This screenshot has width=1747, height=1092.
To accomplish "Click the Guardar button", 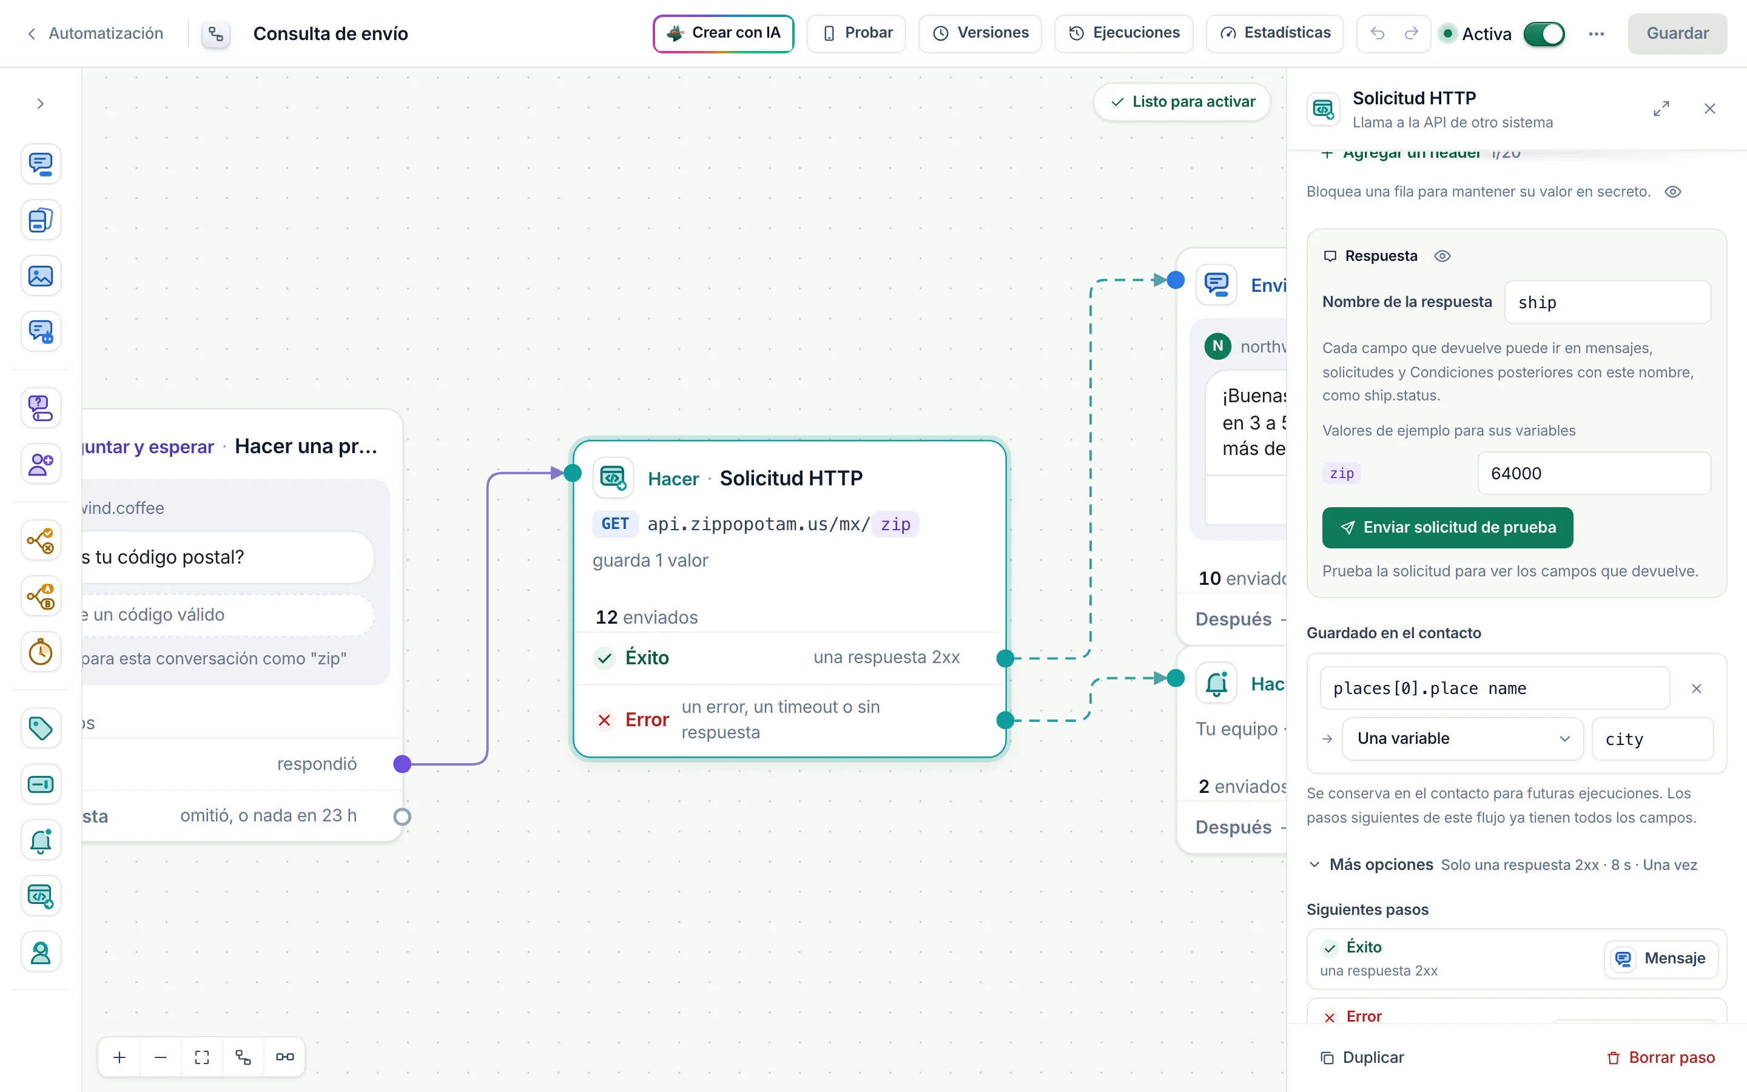I will (1677, 33).
